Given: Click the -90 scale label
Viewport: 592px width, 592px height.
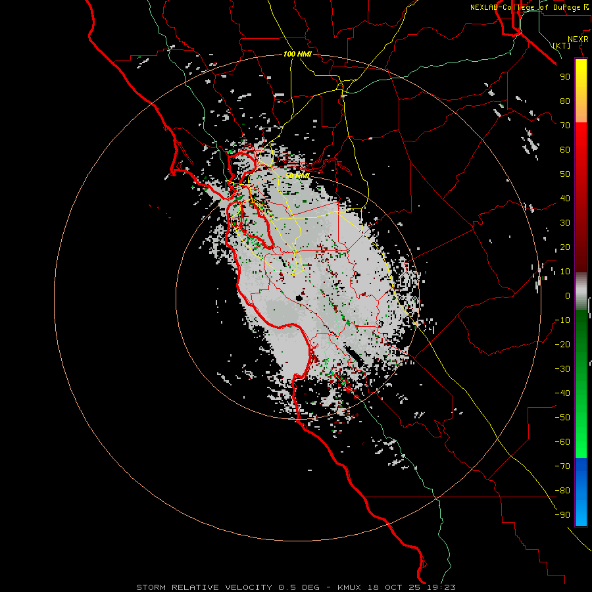Looking at the screenshot, I should (562, 515).
